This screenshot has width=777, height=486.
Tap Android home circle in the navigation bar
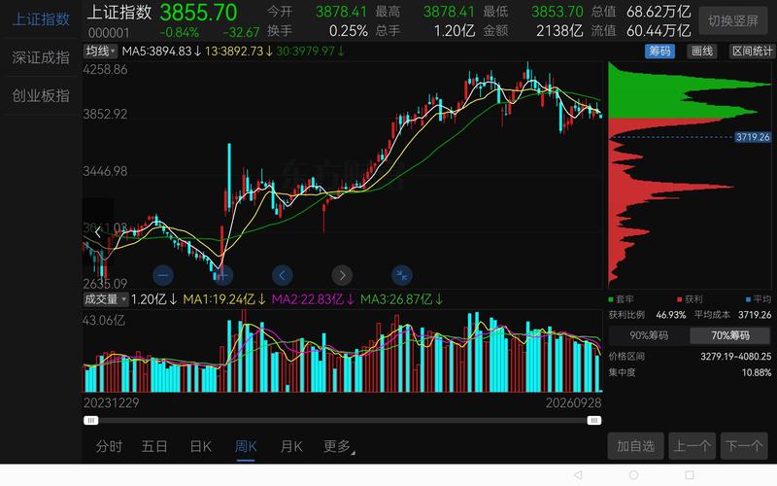click(x=633, y=475)
